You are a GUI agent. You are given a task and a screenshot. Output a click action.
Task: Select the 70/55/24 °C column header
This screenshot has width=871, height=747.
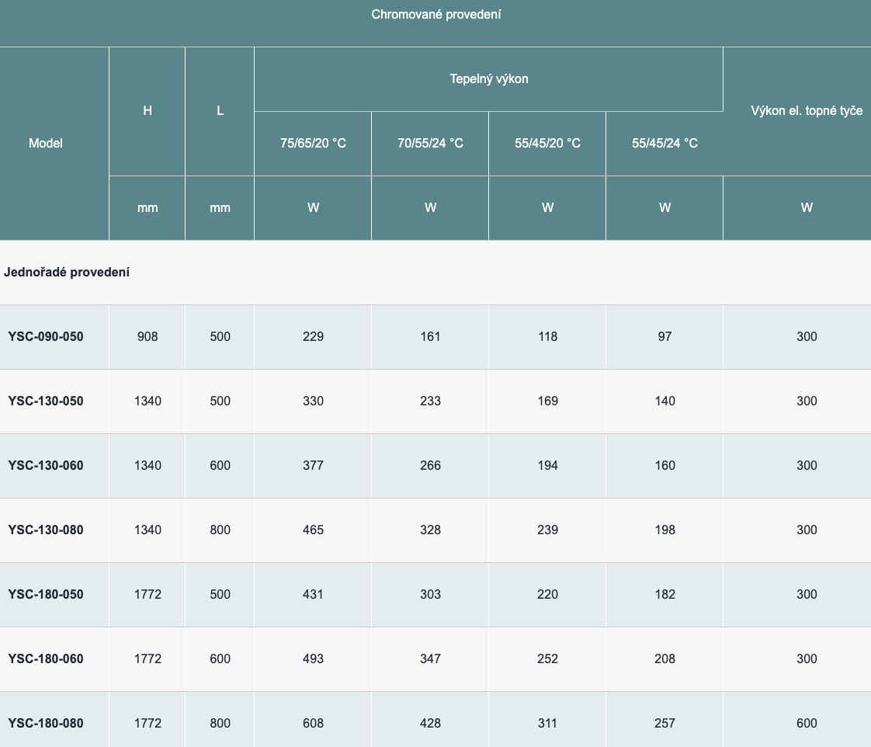coord(430,143)
